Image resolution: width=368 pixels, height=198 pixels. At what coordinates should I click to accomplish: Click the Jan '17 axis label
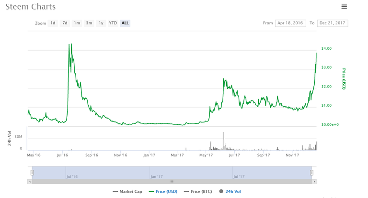pyautogui.click(x=149, y=155)
